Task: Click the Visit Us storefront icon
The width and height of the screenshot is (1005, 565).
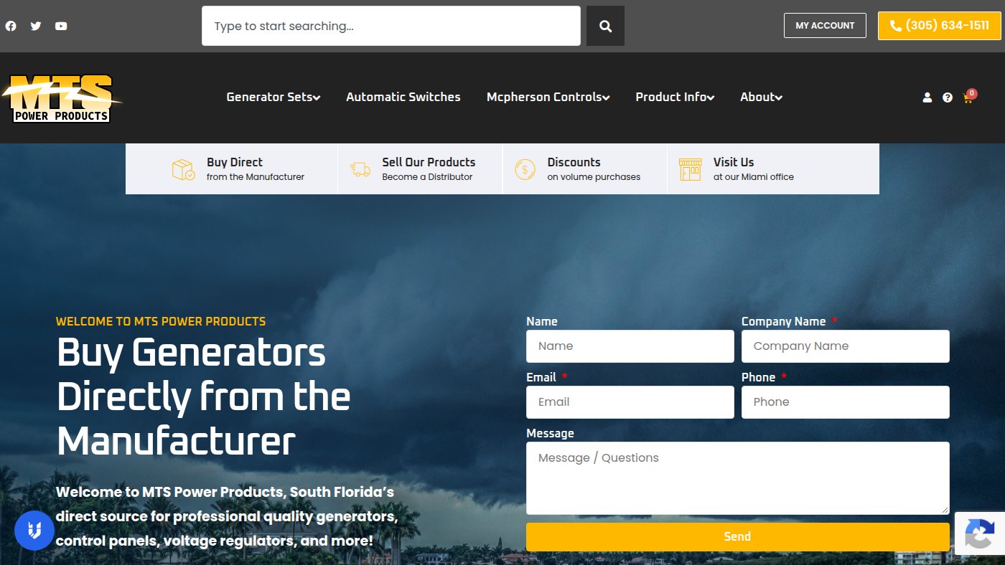Action: 690,169
